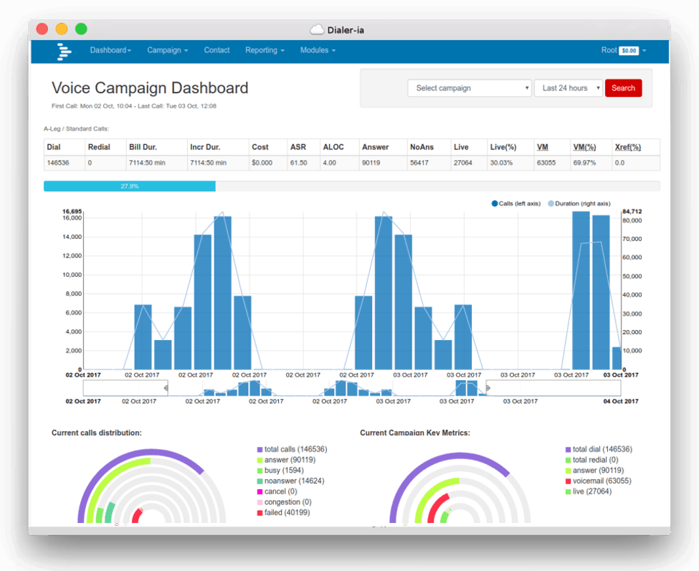Screen dimensions: 699x571
Task: Click the VM column header
Action: click(543, 147)
